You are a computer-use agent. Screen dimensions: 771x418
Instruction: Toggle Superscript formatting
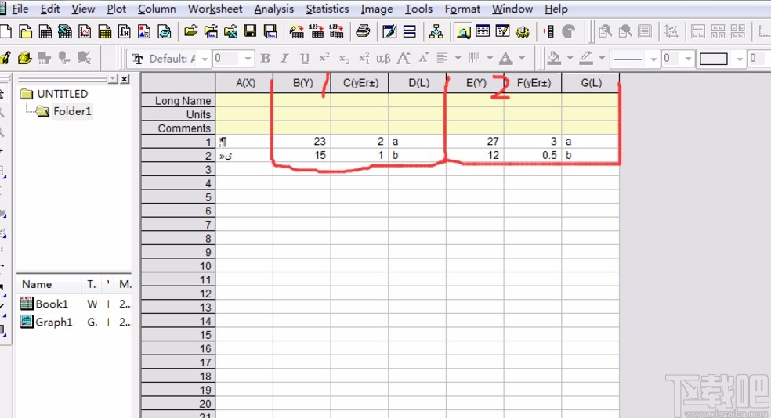[x=324, y=59]
